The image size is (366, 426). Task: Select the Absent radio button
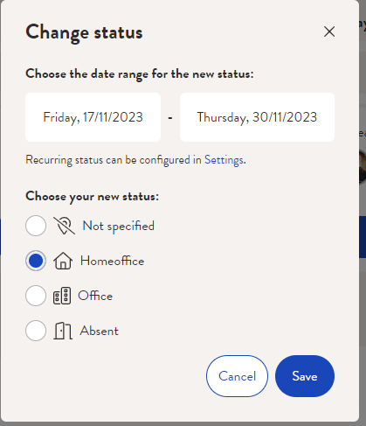[36, 331]
